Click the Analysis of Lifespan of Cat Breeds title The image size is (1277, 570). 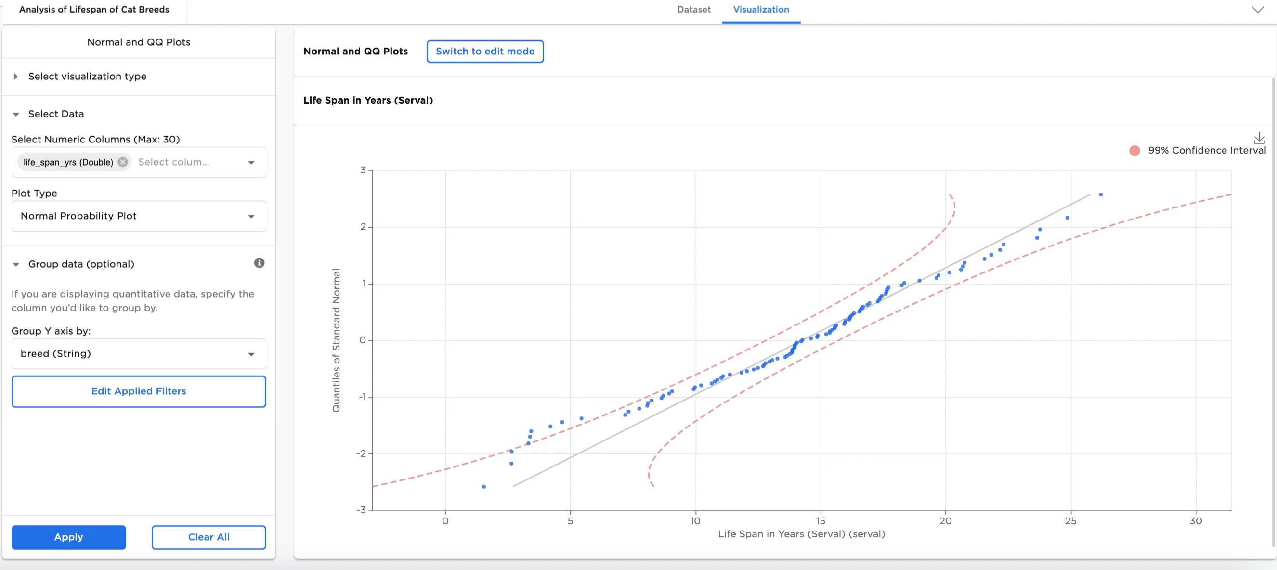[x=94, y=10]
